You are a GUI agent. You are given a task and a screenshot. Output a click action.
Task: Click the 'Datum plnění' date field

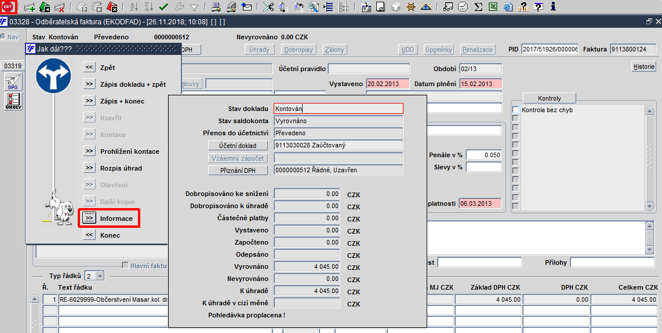coord(481,84)
